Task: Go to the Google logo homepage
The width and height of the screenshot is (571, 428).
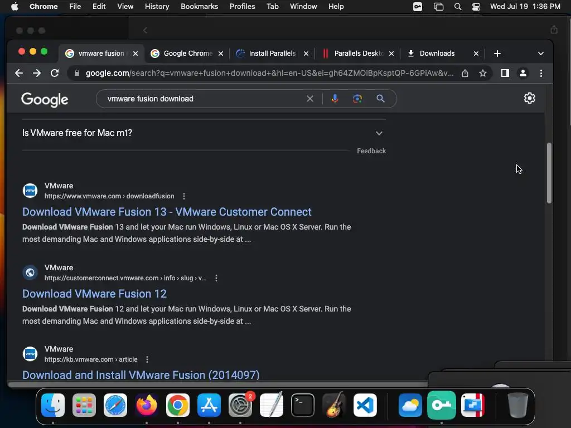Action: (45, 99)
